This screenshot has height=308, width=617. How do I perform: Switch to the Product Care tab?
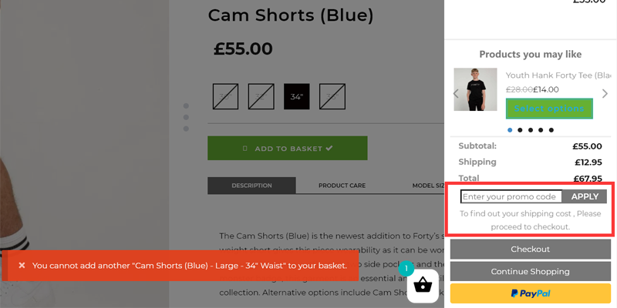pos(342,186)
